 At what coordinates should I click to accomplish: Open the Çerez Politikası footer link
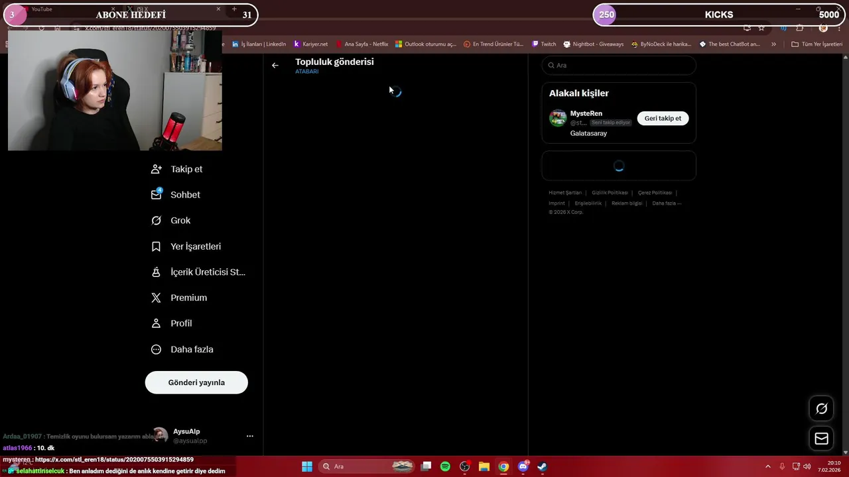tap(655, 193)
